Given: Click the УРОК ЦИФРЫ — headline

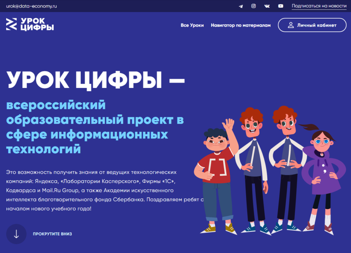Looking at the screenshot, I should [95, 80].
